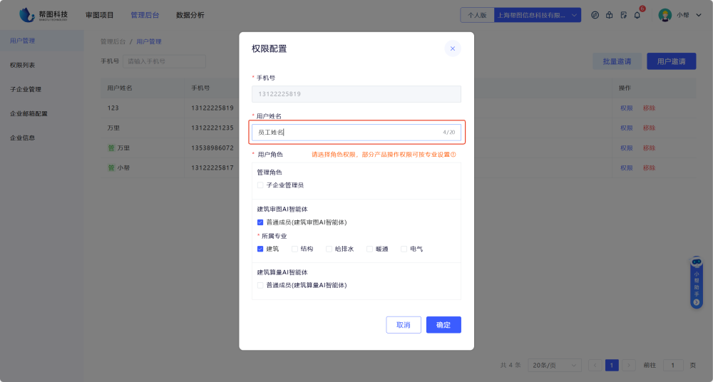Click the document edit icon in header
The width and height of the screenshot is (713, 382).
(623, 15)
